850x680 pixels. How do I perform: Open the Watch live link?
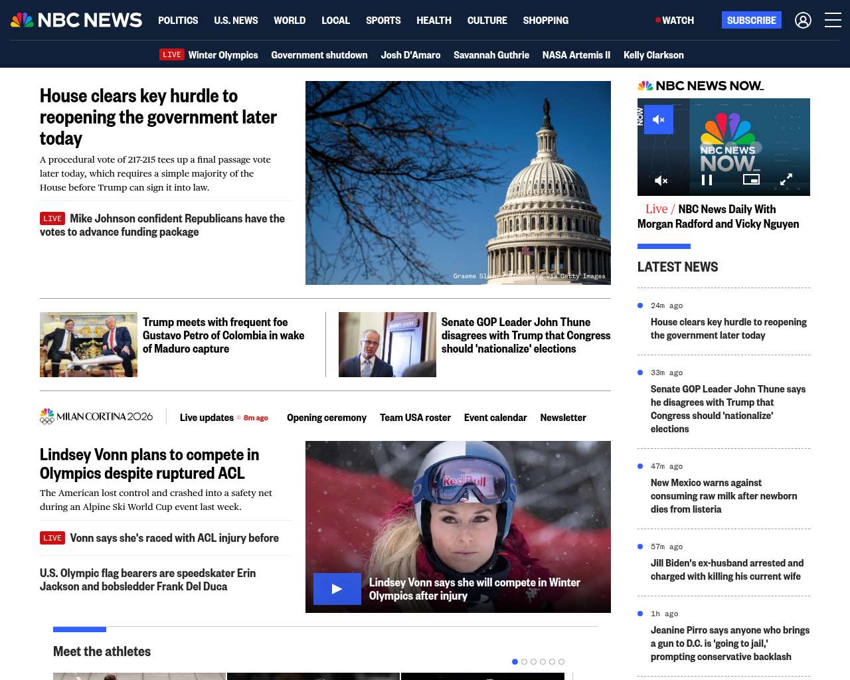pyautogui.click(x=675, y=21)
